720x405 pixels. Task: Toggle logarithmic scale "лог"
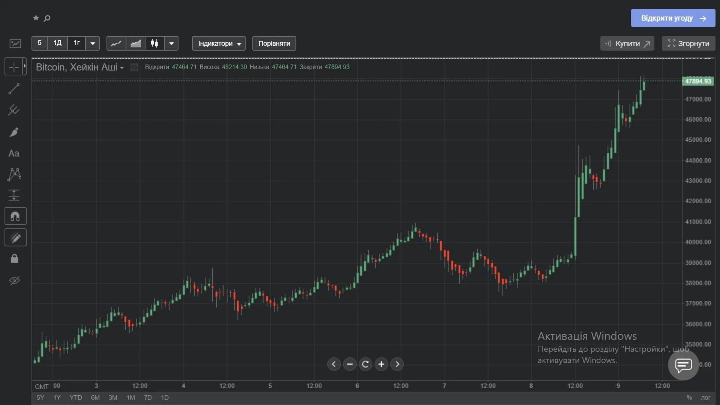tap(705, 397)
